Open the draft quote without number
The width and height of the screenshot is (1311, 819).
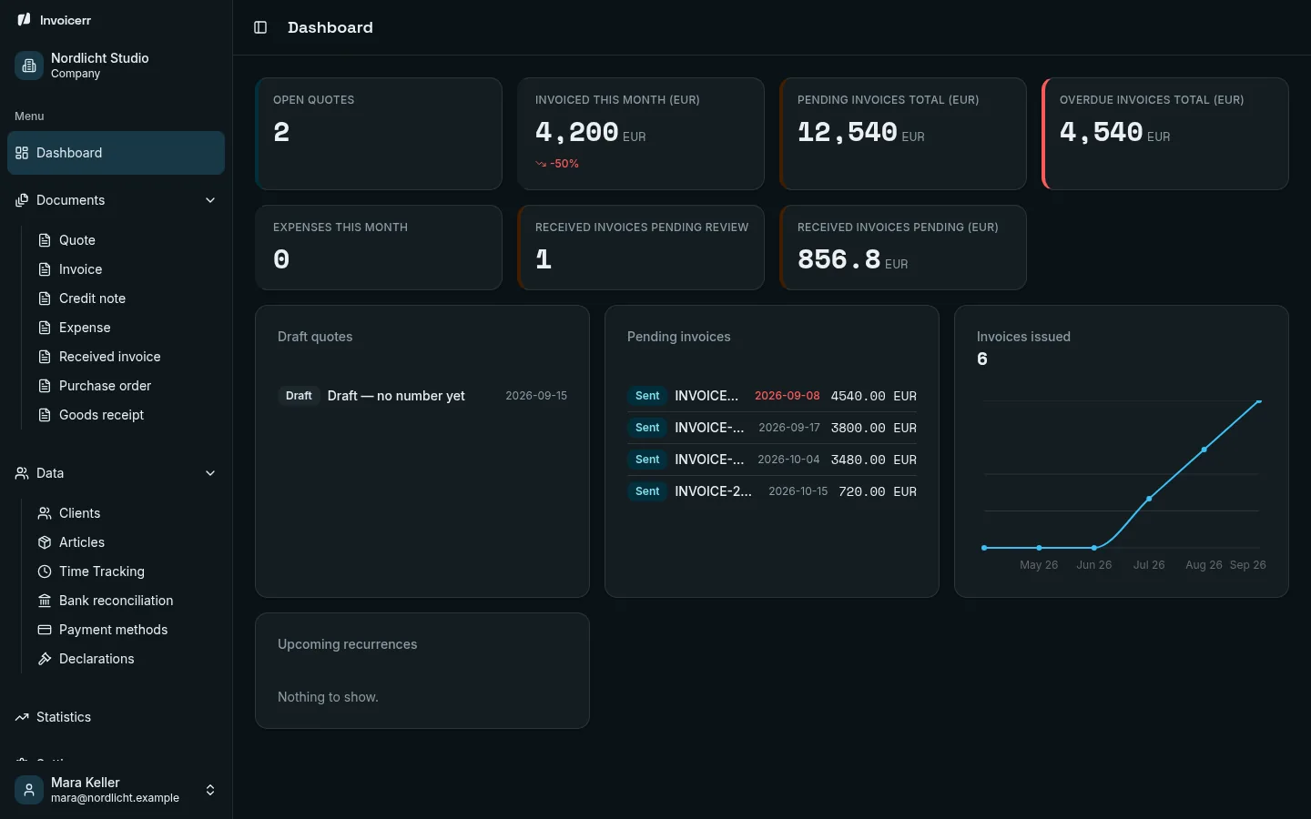422,396
